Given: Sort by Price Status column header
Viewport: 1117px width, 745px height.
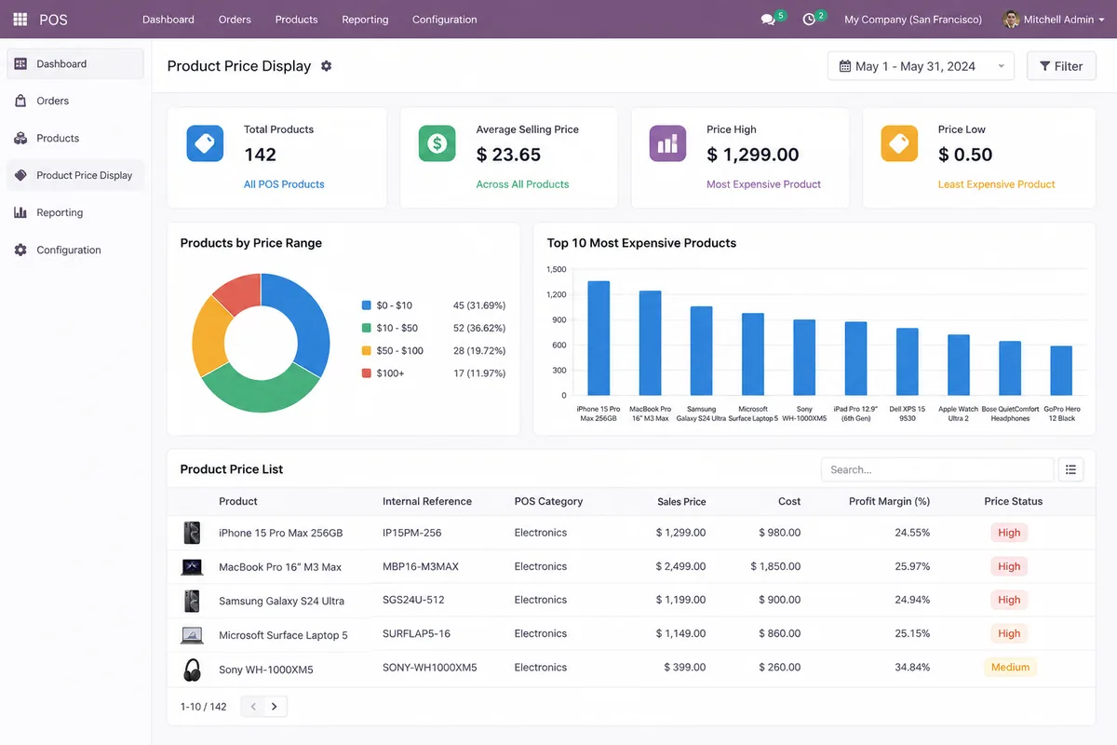Looking at the screenshot, I should [x=1014, y=501].
